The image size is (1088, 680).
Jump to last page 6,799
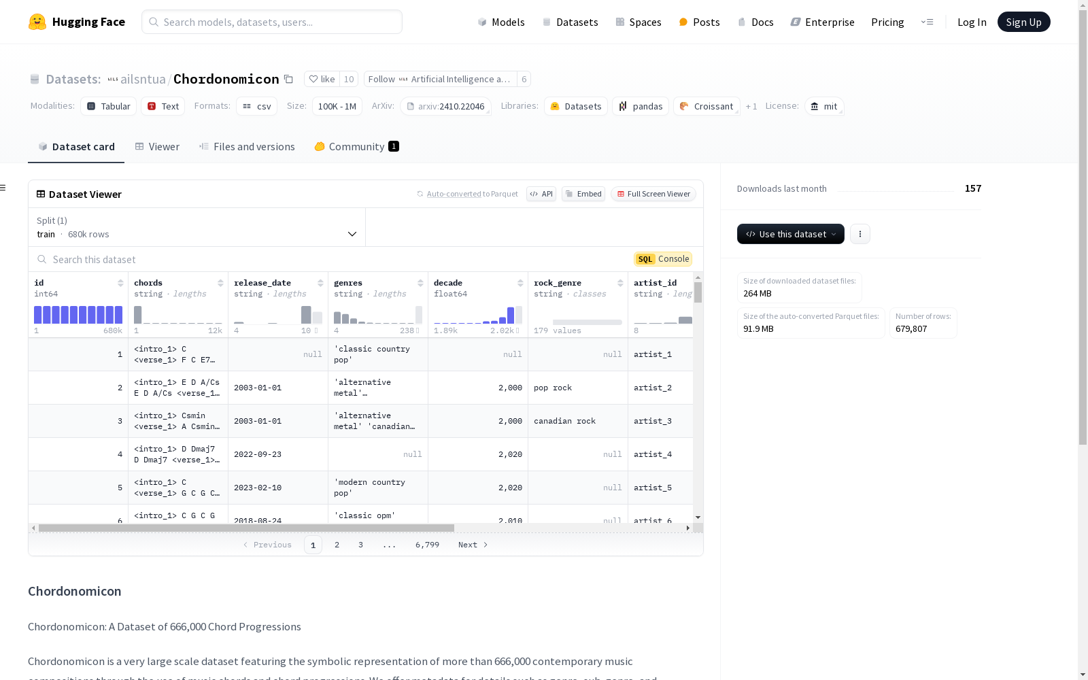(x=427, y=545)
